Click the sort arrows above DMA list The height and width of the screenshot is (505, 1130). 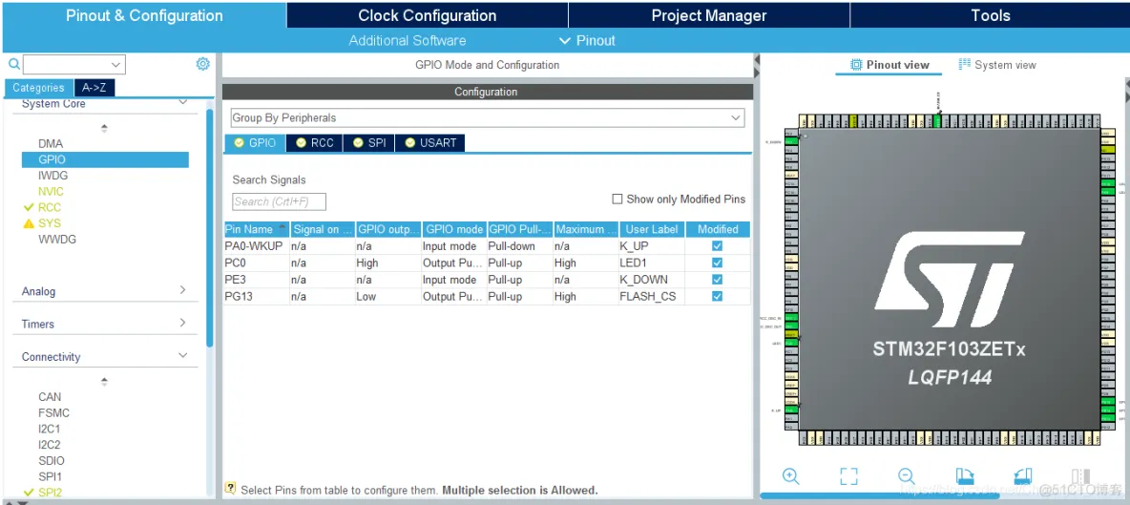[x=104, y=128]
